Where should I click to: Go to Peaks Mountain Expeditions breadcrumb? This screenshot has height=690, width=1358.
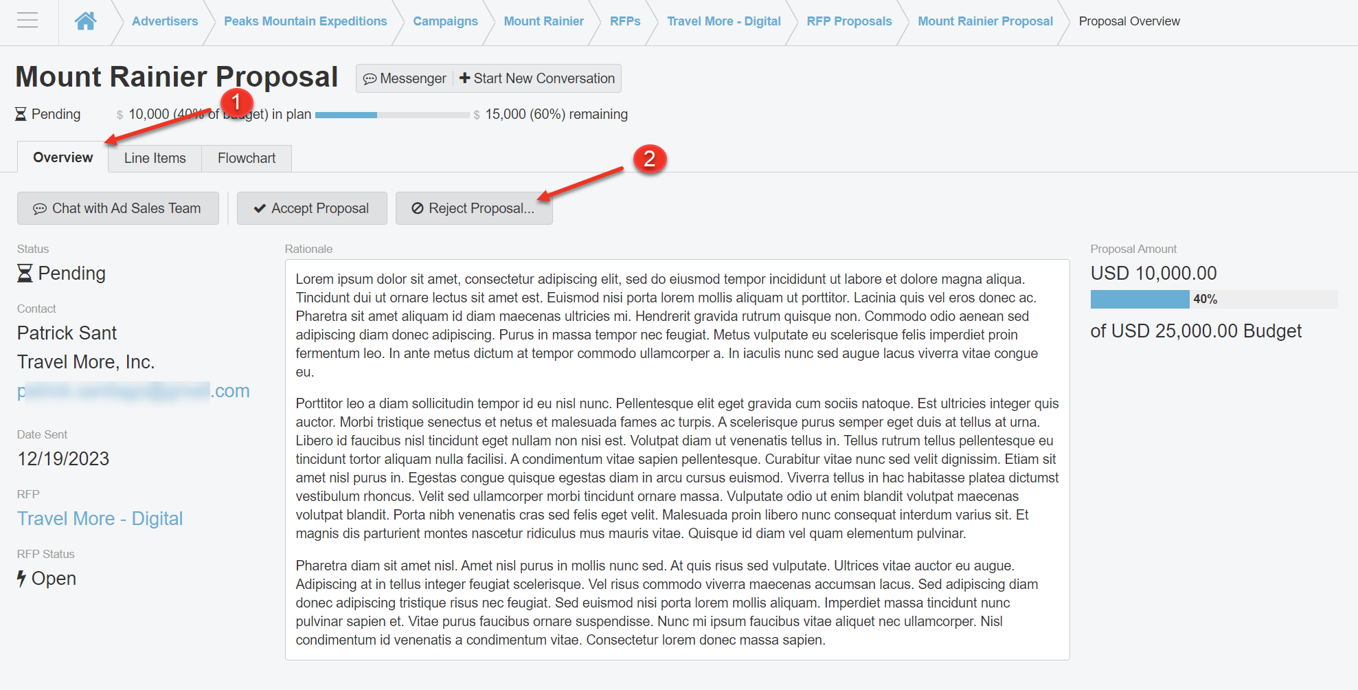[x=305, y=21]
